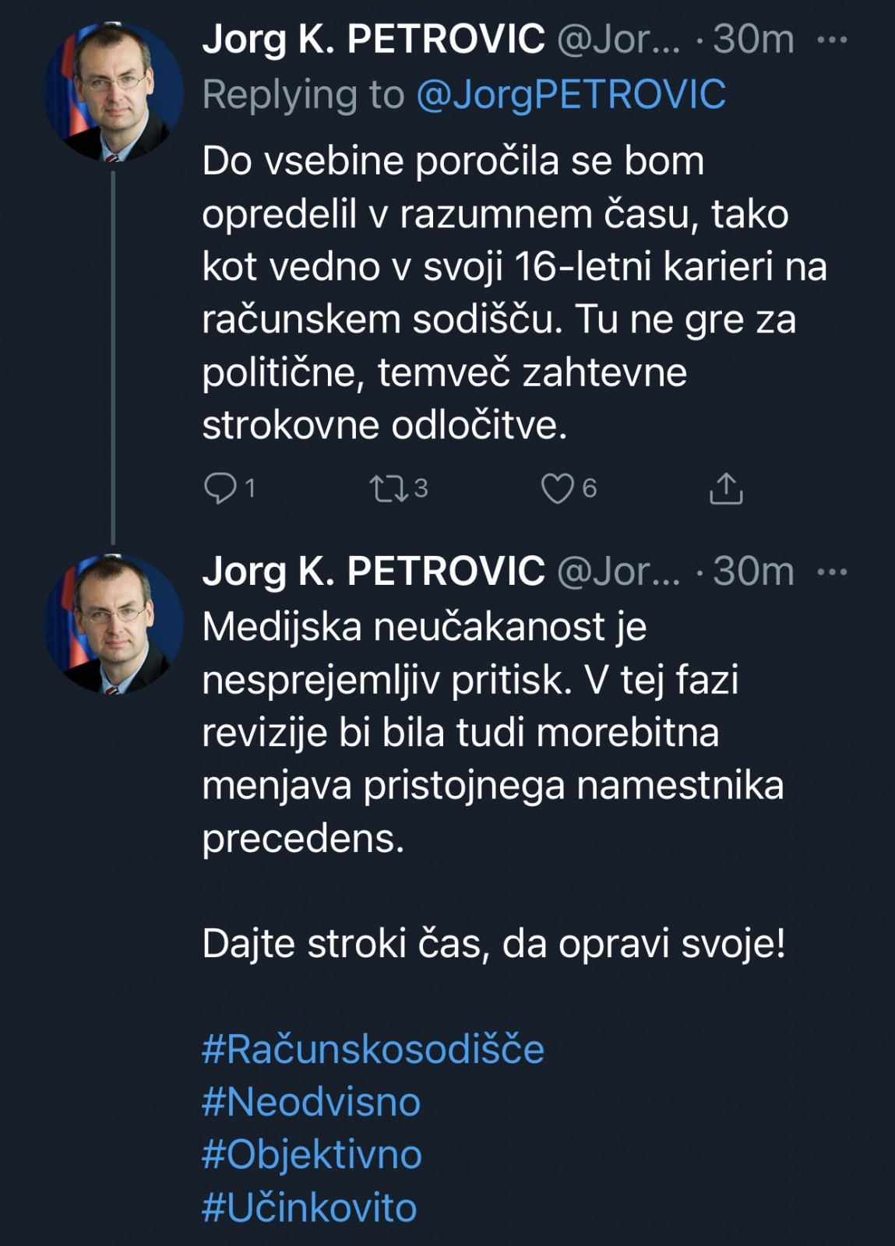This screenshot has height=1246, width=895.
Task: Open the first tweet's profile picture
Action: (x=114, y=92)
